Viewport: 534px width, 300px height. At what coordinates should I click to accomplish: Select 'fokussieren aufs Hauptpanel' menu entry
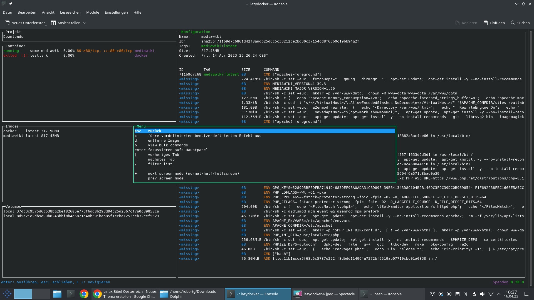(x=264, y=150)
